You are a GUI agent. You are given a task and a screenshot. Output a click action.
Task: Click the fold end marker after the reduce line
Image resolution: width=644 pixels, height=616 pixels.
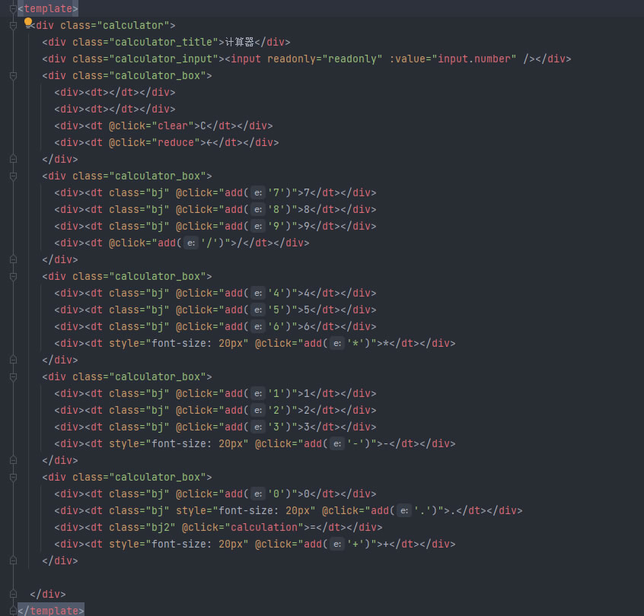pos(13,159)
